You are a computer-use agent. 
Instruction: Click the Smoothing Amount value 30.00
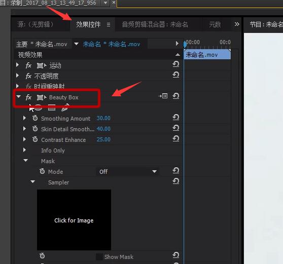pyautogui.click(x=103, y=118)
